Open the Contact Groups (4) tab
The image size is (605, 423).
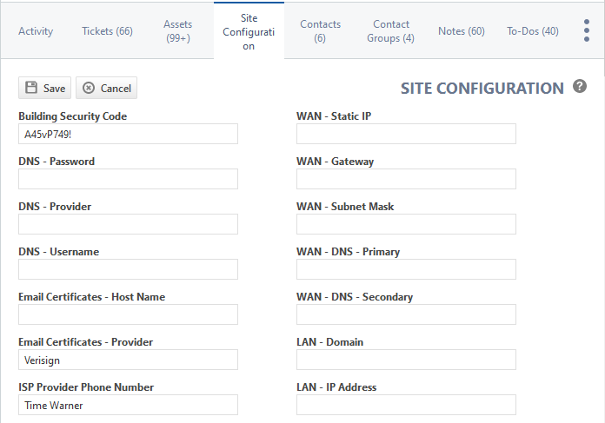391,31
